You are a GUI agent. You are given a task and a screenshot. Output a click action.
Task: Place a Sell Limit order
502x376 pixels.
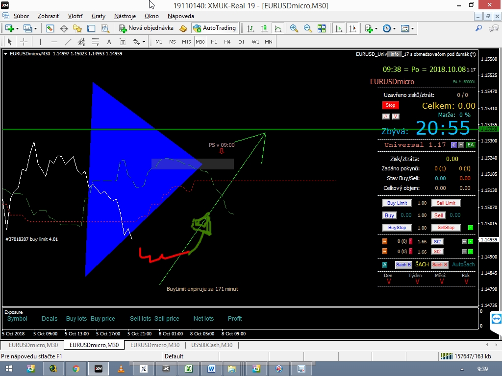point(446,203)
